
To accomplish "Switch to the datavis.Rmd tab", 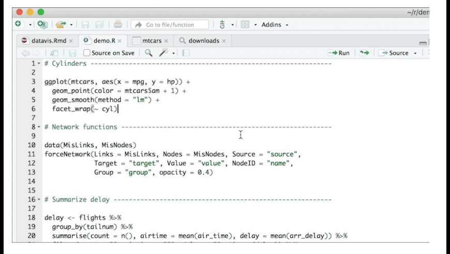I will 48,40.
